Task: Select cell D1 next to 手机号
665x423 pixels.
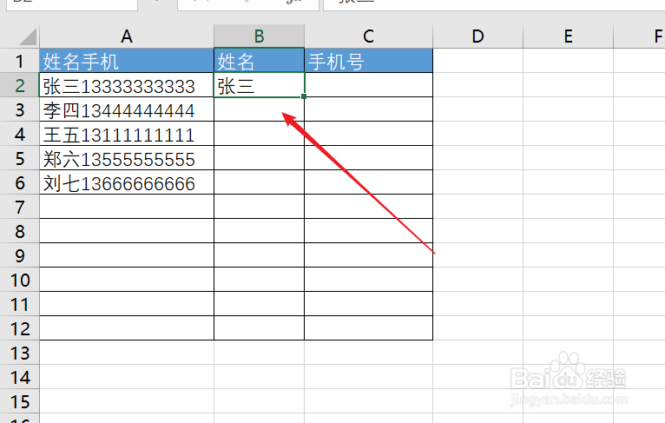Action: coord(478,61)
